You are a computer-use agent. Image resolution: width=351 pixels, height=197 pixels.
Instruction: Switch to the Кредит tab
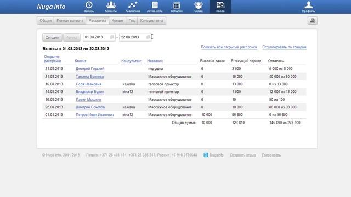pyautogui.click(x=117, y=21)
